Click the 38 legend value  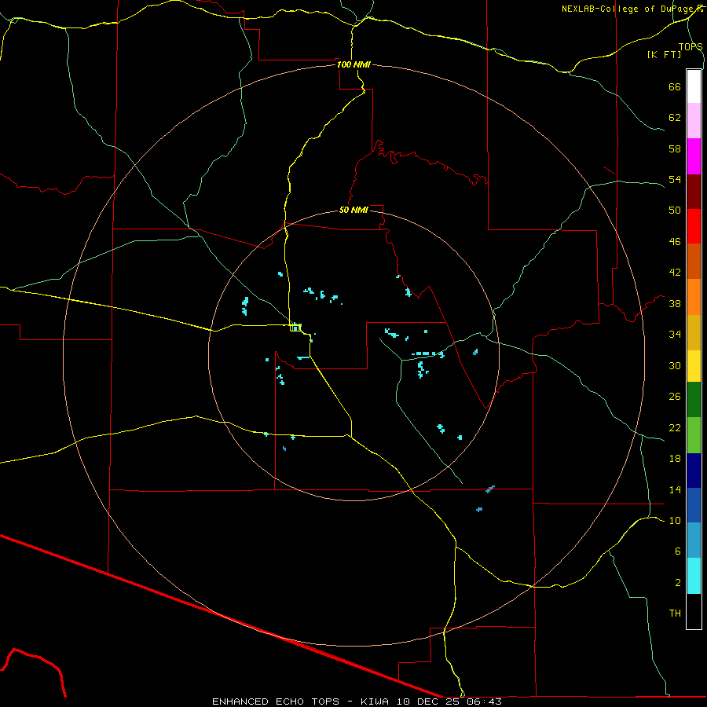point(675,303)
